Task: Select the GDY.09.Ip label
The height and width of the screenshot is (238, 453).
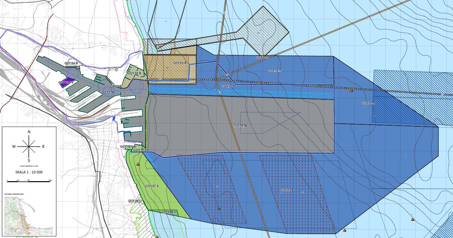Action: click(x=240, y=126)
